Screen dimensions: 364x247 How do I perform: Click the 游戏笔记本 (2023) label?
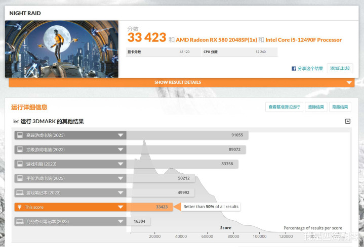coord(43,193)
